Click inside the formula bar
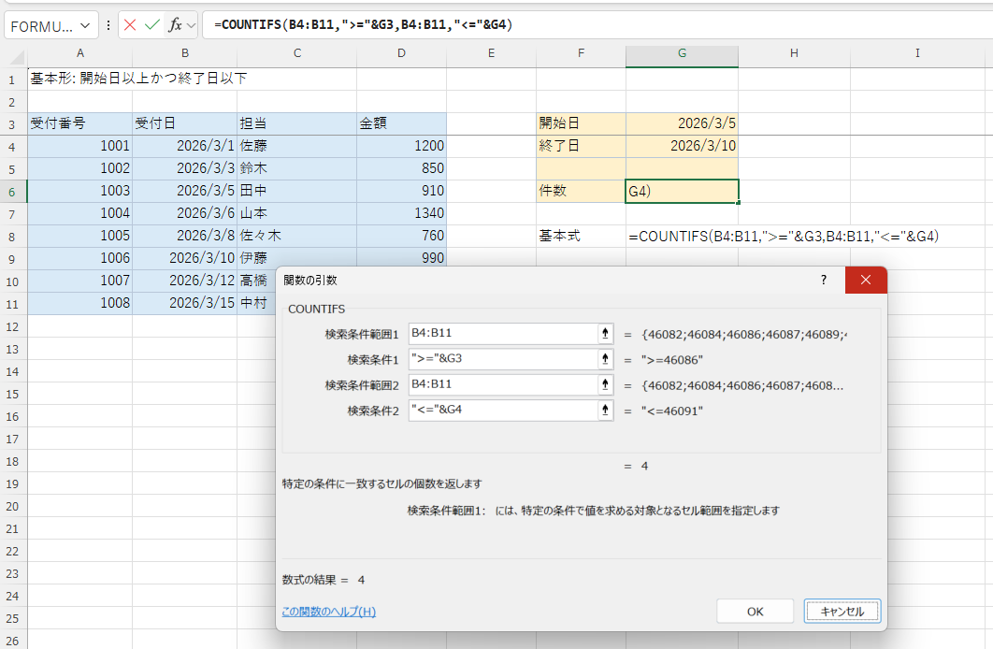 click(561, 25)
